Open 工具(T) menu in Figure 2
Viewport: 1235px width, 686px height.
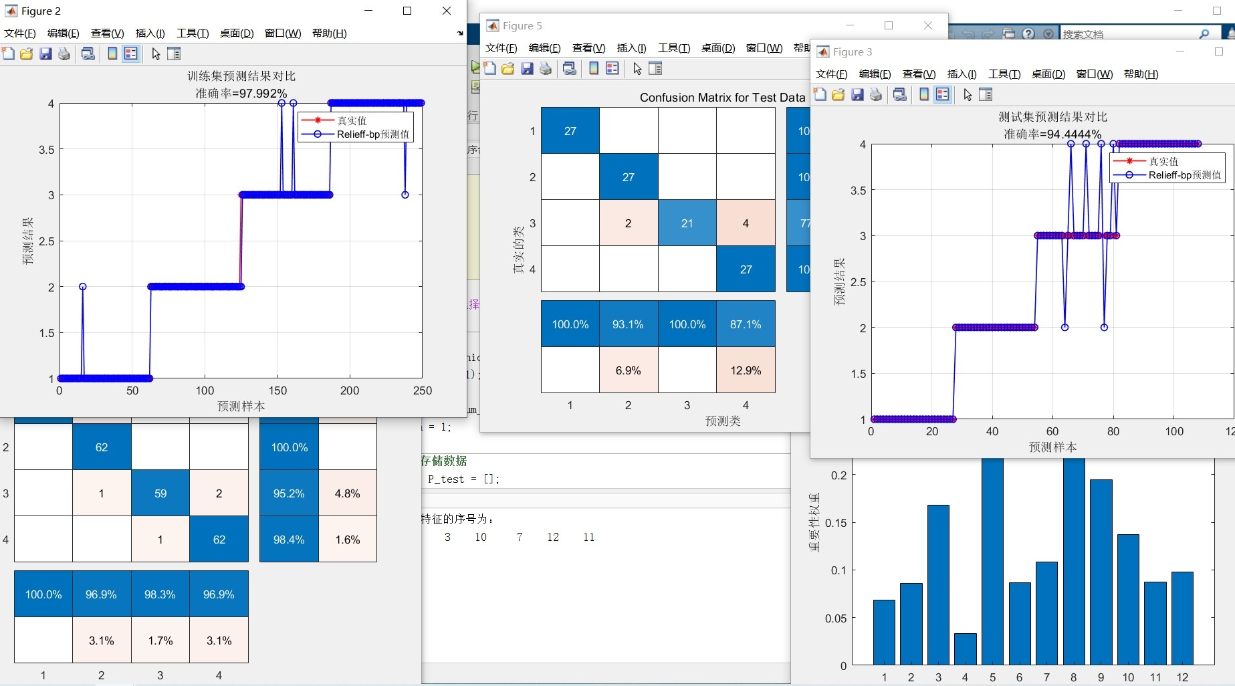point(193,33)
